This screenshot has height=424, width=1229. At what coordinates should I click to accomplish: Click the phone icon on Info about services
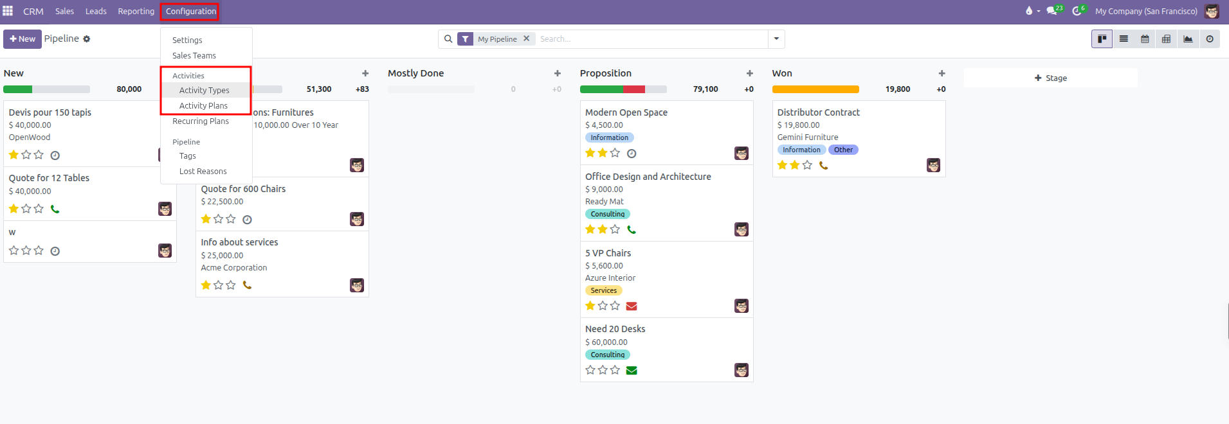click(x=247, y=285)
